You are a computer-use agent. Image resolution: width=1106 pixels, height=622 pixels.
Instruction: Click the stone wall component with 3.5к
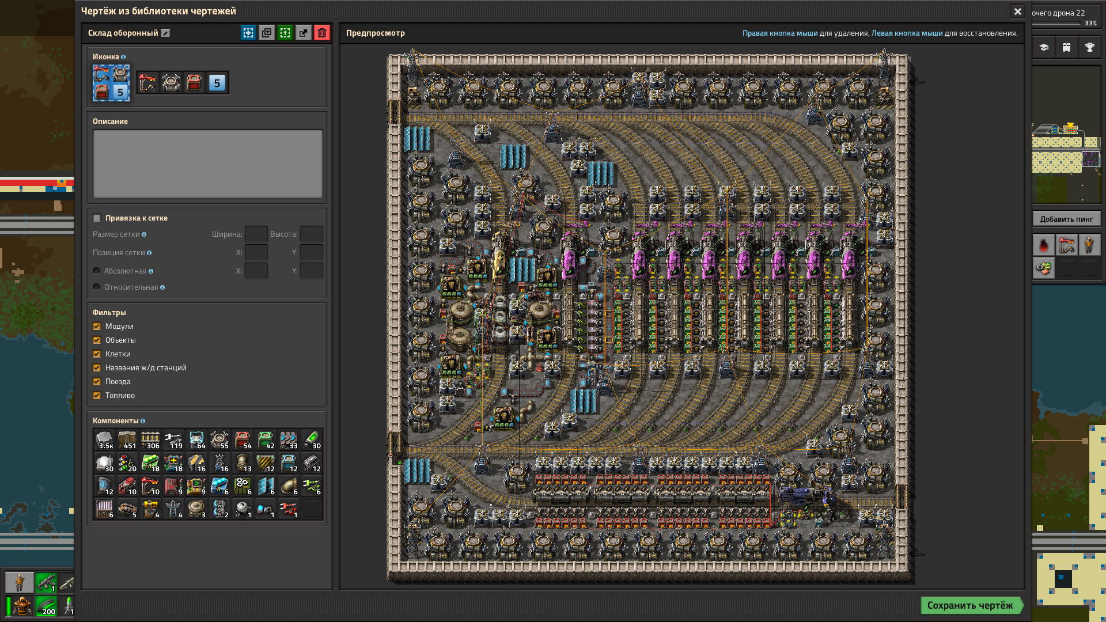104,440
